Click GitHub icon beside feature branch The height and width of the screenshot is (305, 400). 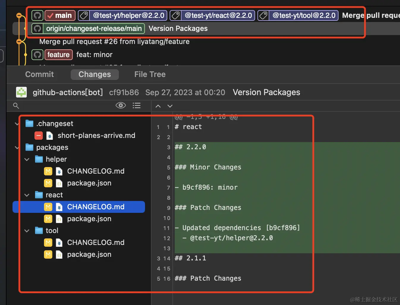(x=37, y=55)
